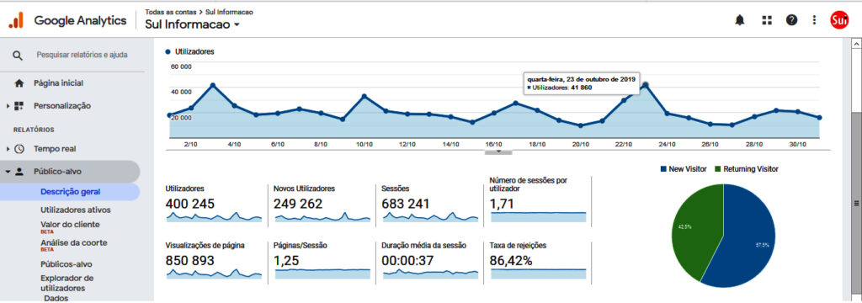Open the Sul account avatar
Screen dimensions: 862x303
click(839, 20)
